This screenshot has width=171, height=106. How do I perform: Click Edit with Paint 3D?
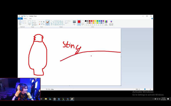[111, 23]
